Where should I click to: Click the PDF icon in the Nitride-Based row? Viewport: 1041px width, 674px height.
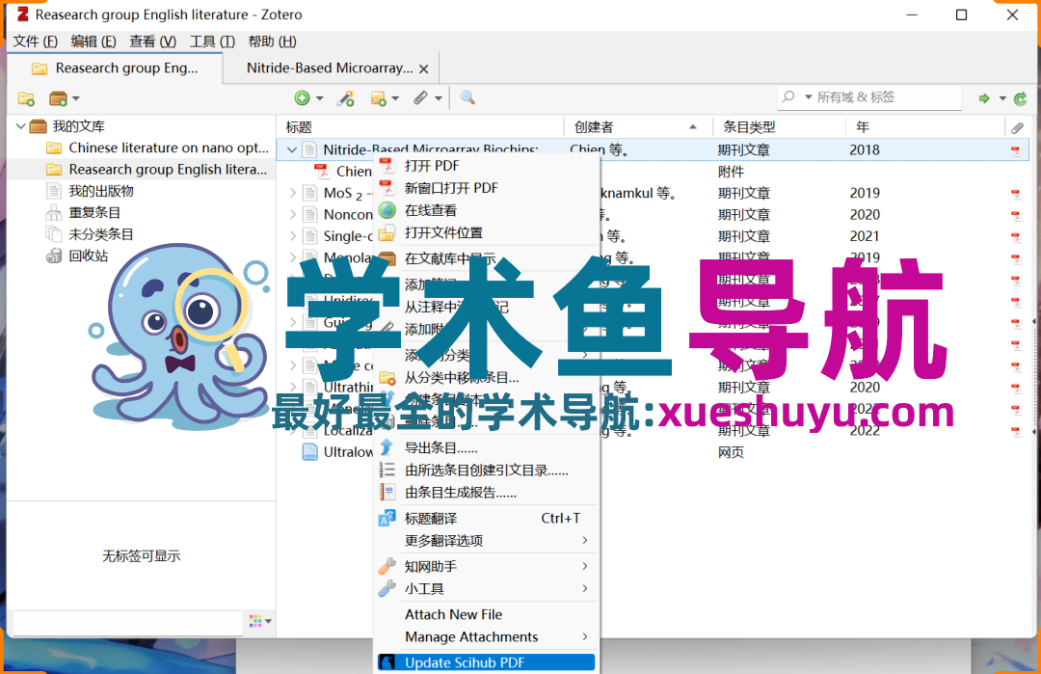(1016, 150)
